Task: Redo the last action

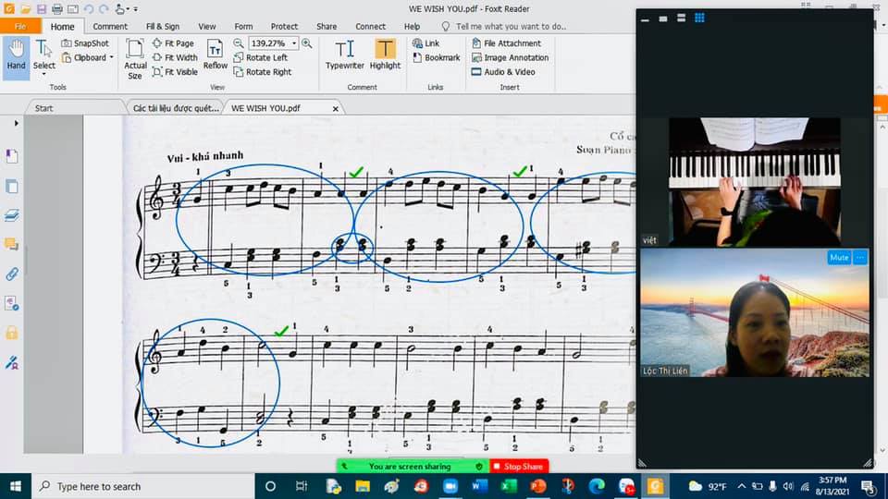Action: (x=104, y=9)
